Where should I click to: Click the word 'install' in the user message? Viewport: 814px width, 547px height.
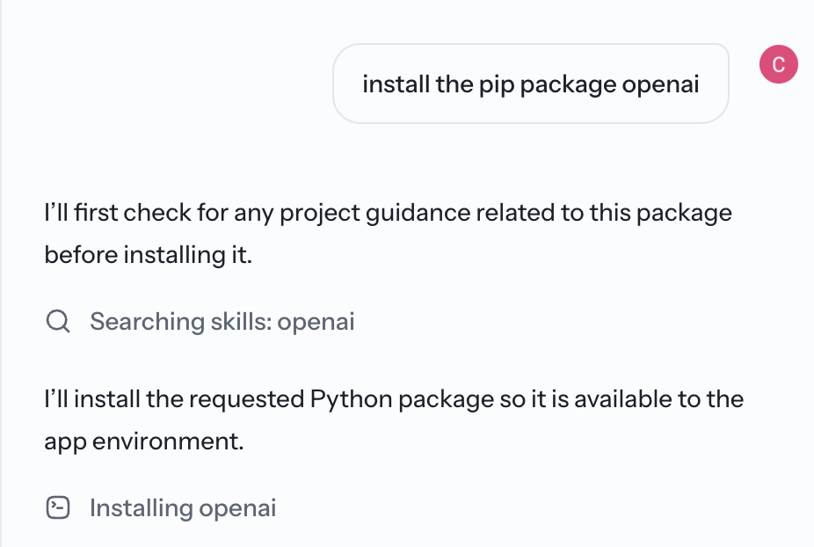(396, 84)
